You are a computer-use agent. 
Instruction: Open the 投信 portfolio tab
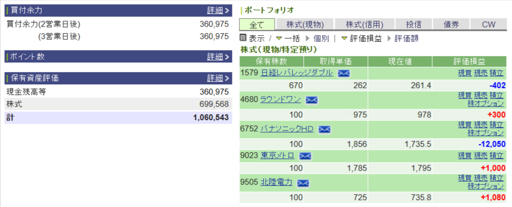[413, 25]
